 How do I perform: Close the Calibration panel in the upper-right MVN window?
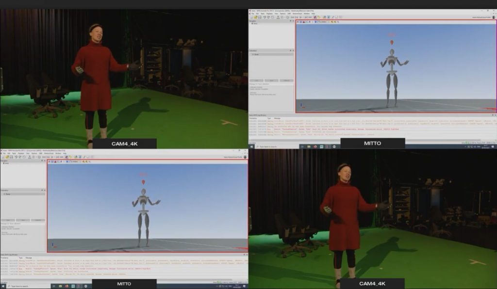click(x=293, y=50)
